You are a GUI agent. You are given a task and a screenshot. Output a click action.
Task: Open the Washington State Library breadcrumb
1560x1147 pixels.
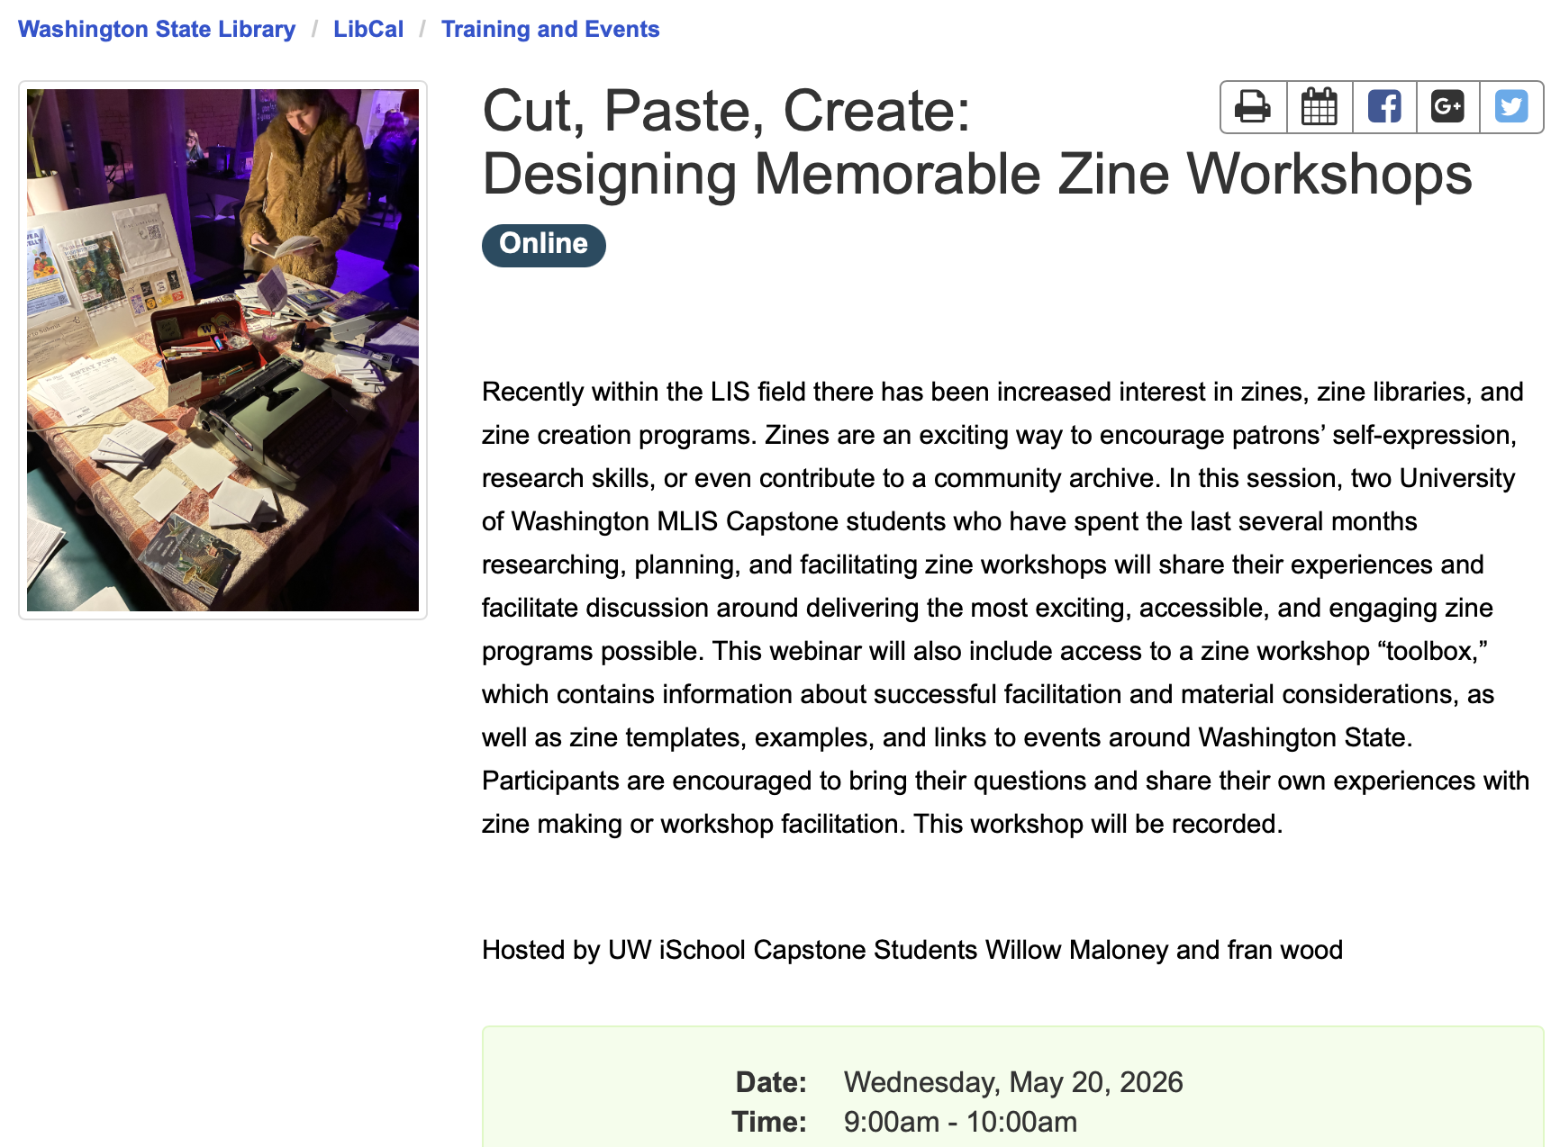point(157,29)
